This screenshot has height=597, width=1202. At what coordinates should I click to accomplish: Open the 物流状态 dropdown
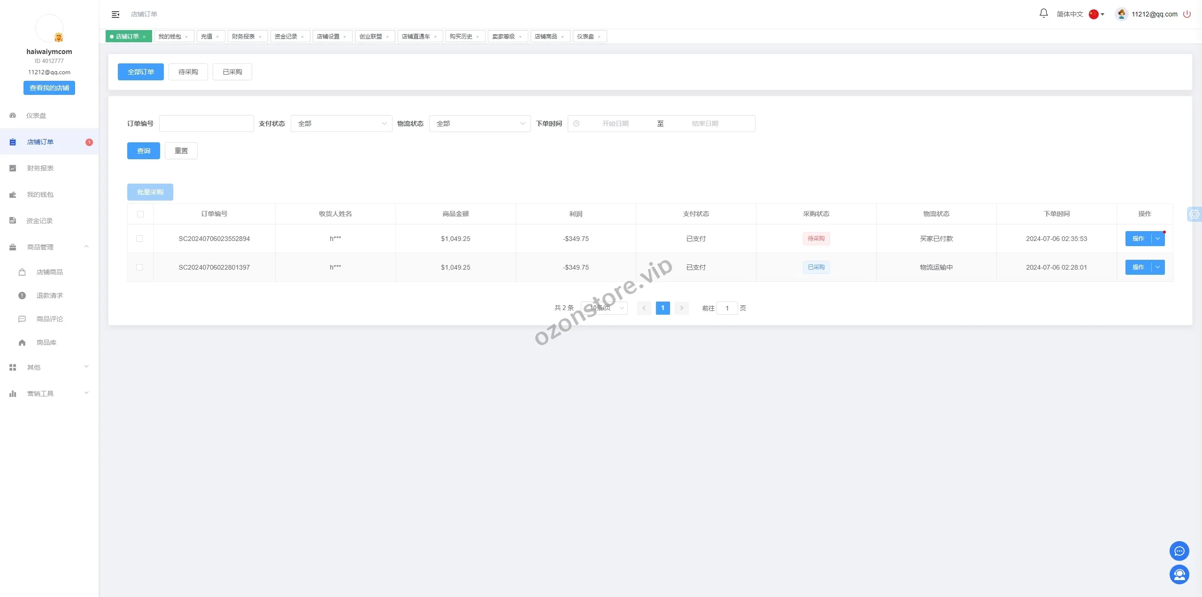pyautogui.click(x=480, y=124)
